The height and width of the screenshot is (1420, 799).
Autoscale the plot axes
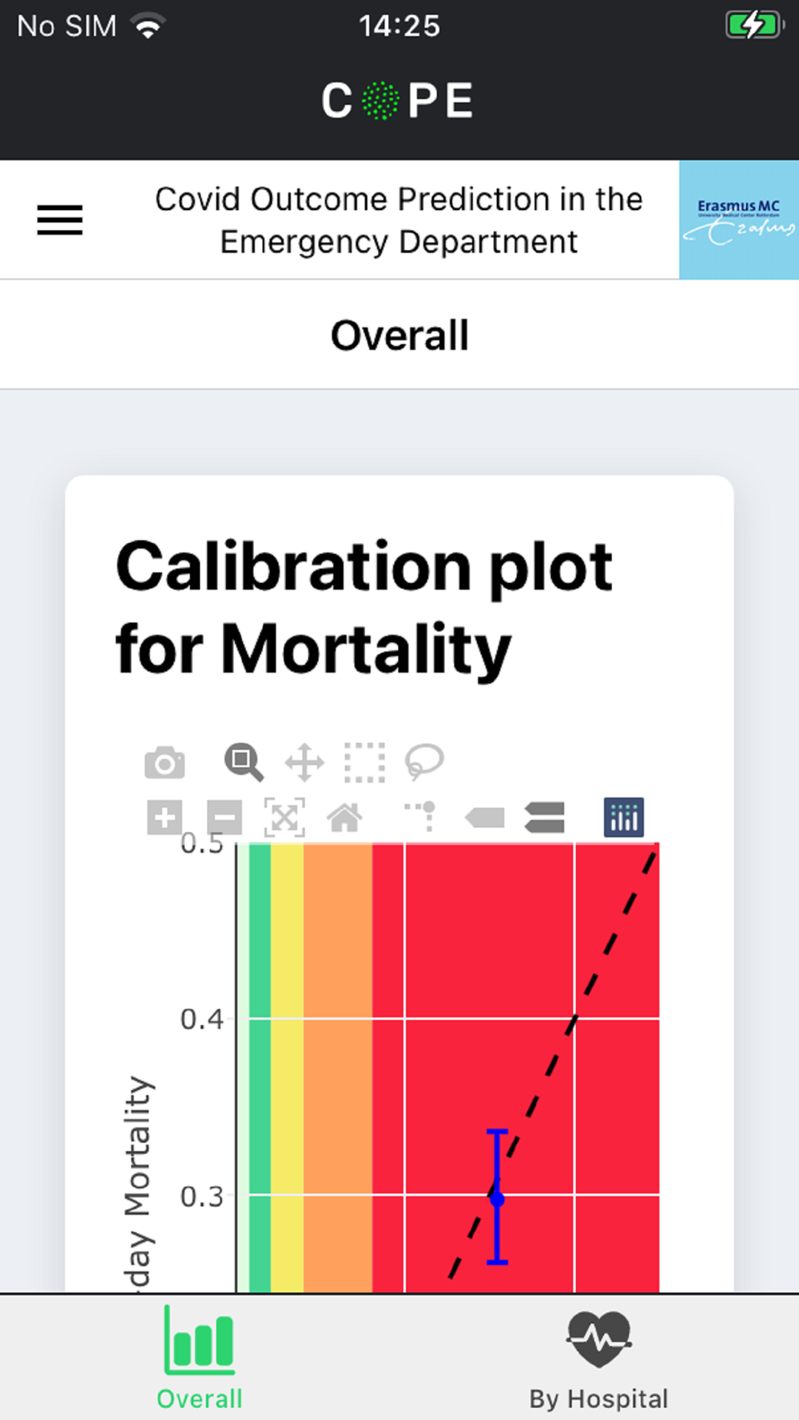click(284, 818)
